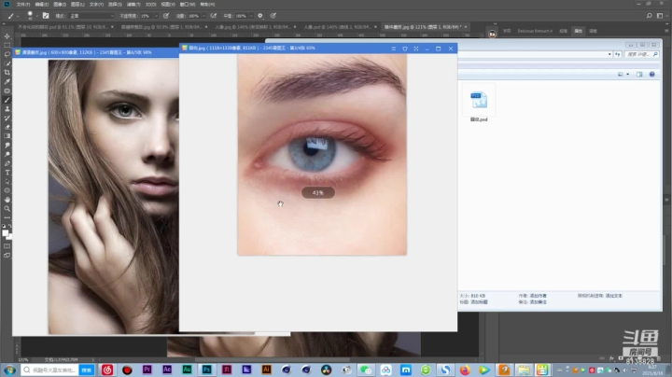Select the Rectangular Marquee tool
Screen dimensions: 672x377
(7, 46)
